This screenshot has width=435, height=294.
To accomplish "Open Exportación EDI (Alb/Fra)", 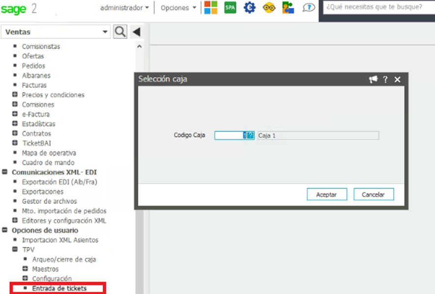I will click(x=59, y=182).
